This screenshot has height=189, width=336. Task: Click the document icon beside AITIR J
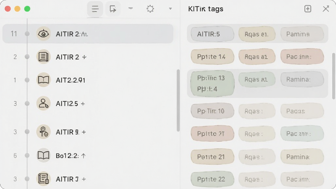[44, 179]
